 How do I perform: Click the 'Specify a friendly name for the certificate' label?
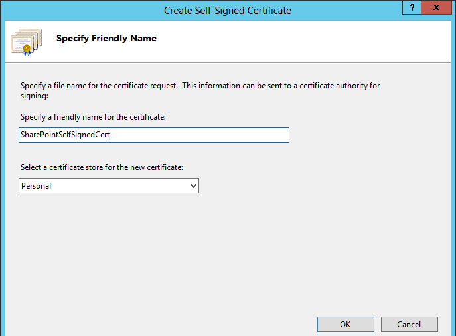pyautogui.click(x=93, y=117)
